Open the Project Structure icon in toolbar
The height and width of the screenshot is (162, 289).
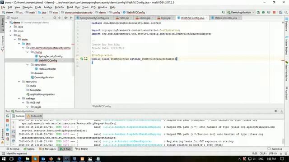tap(281, 12)
